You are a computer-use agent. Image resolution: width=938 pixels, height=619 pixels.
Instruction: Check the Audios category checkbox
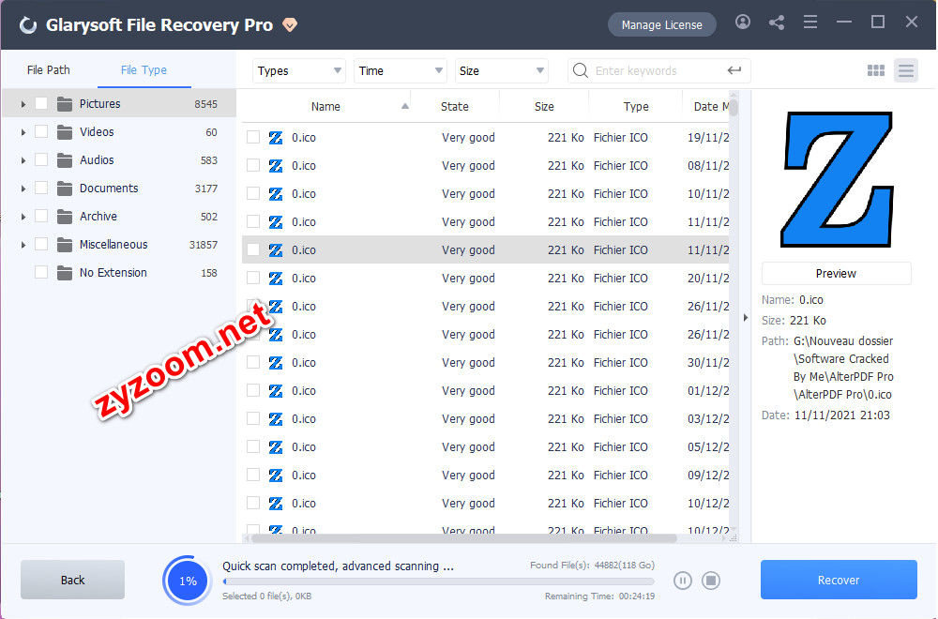(x=41, y=159)
